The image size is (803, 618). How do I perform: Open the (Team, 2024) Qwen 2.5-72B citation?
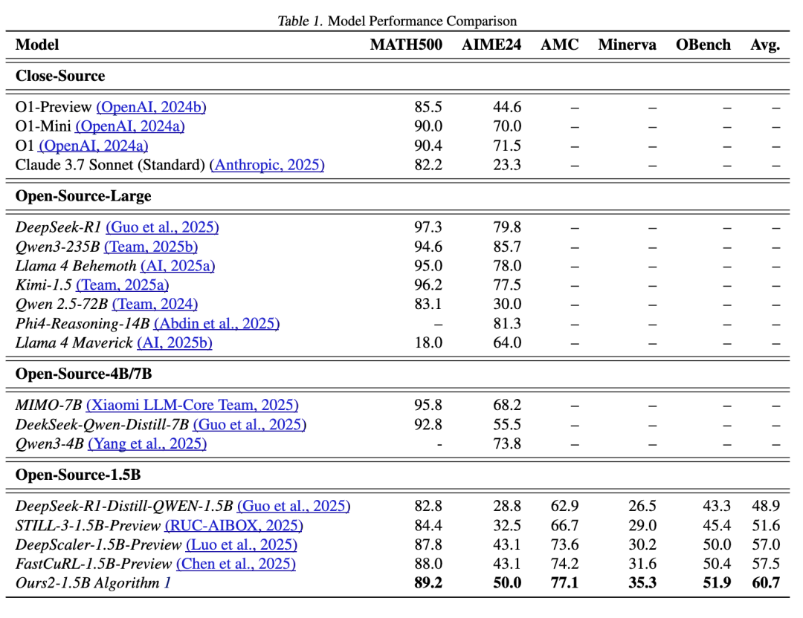click(155, 305)
